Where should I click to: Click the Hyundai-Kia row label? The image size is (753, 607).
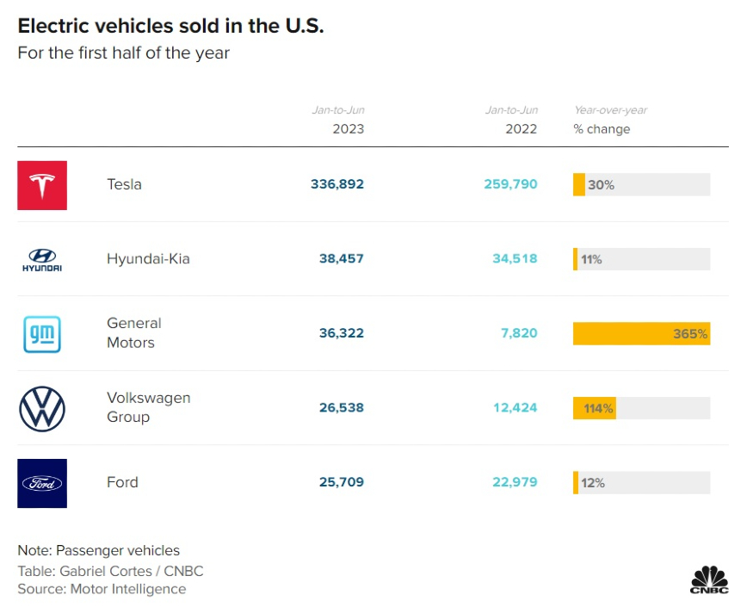[x=148, y=259]
